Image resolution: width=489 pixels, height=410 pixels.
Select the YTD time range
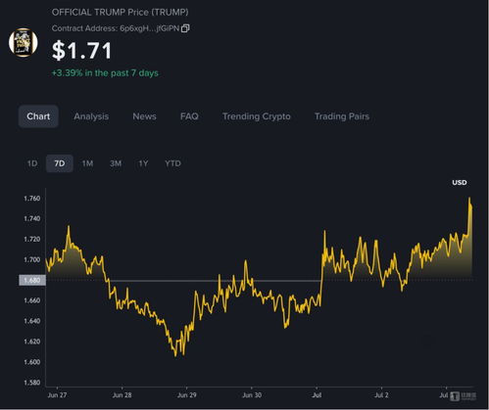pyautogui.click(x=172, y=163)
